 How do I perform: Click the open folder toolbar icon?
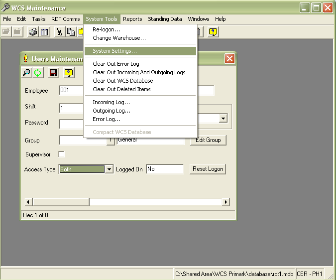(6, 32)
